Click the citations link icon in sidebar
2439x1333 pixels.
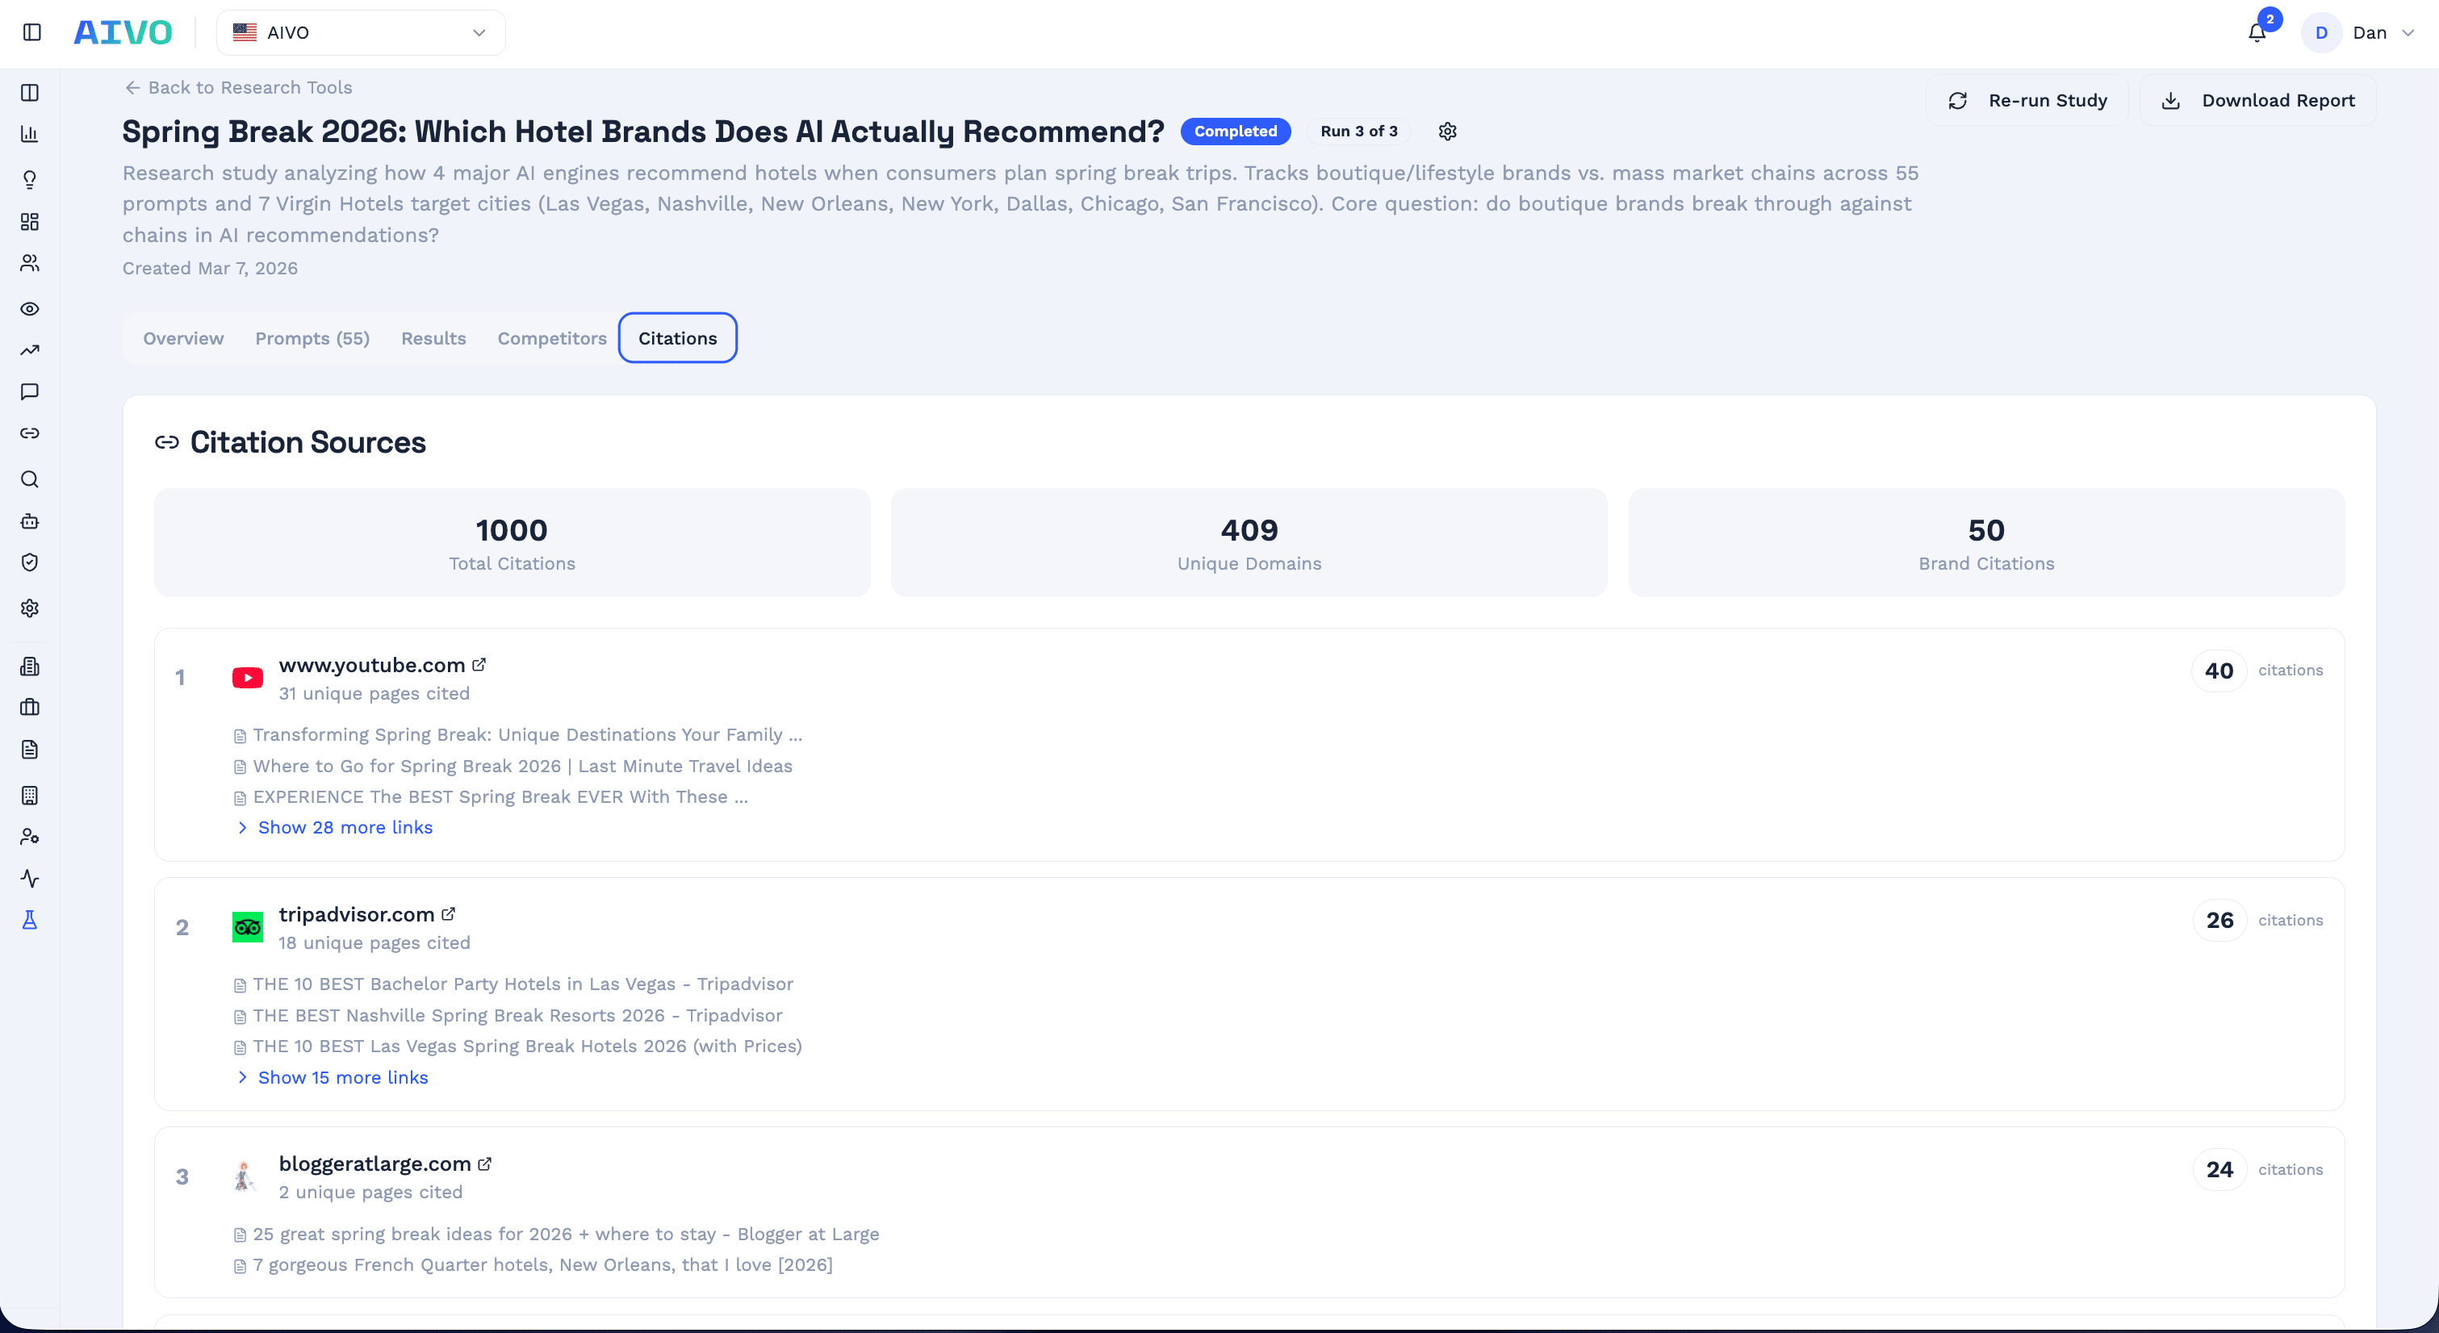click(29, 432)
